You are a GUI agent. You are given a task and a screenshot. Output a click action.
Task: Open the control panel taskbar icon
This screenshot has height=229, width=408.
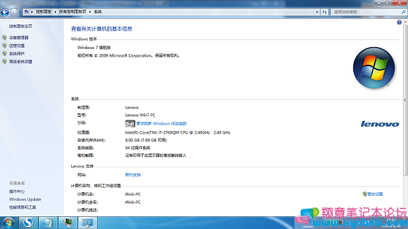point(87,223)
